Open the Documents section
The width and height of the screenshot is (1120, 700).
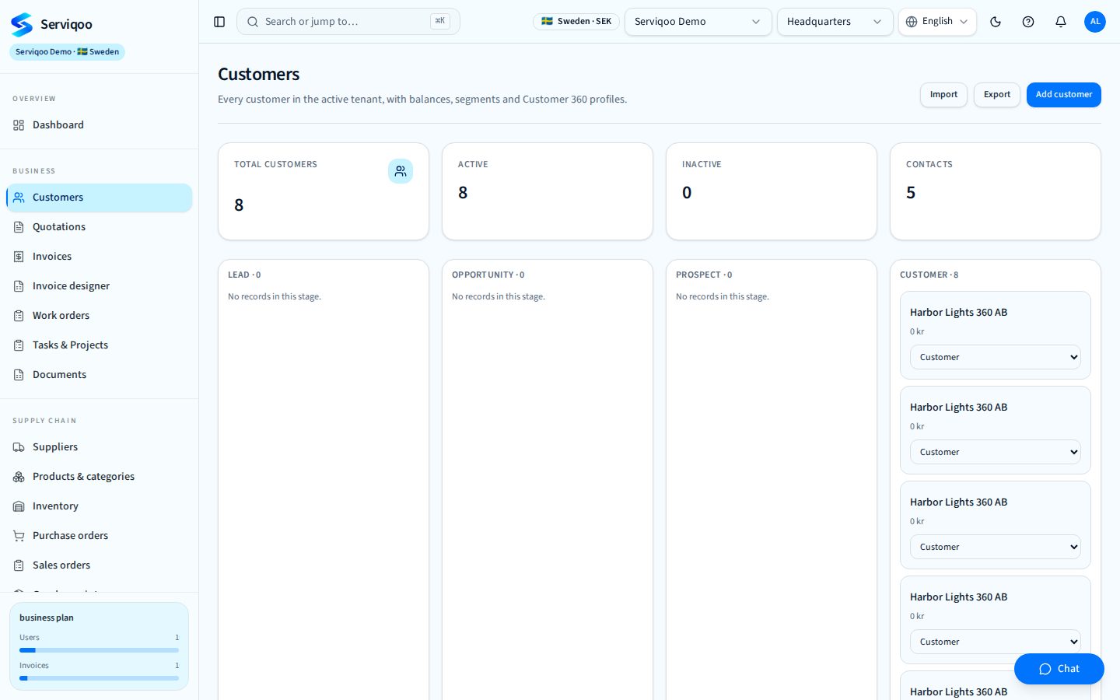point(100,375)
